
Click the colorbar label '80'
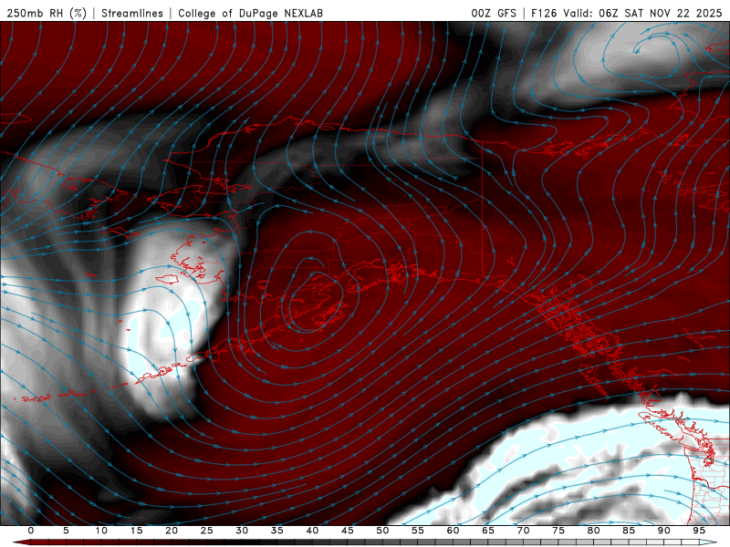tap(593, 531)
